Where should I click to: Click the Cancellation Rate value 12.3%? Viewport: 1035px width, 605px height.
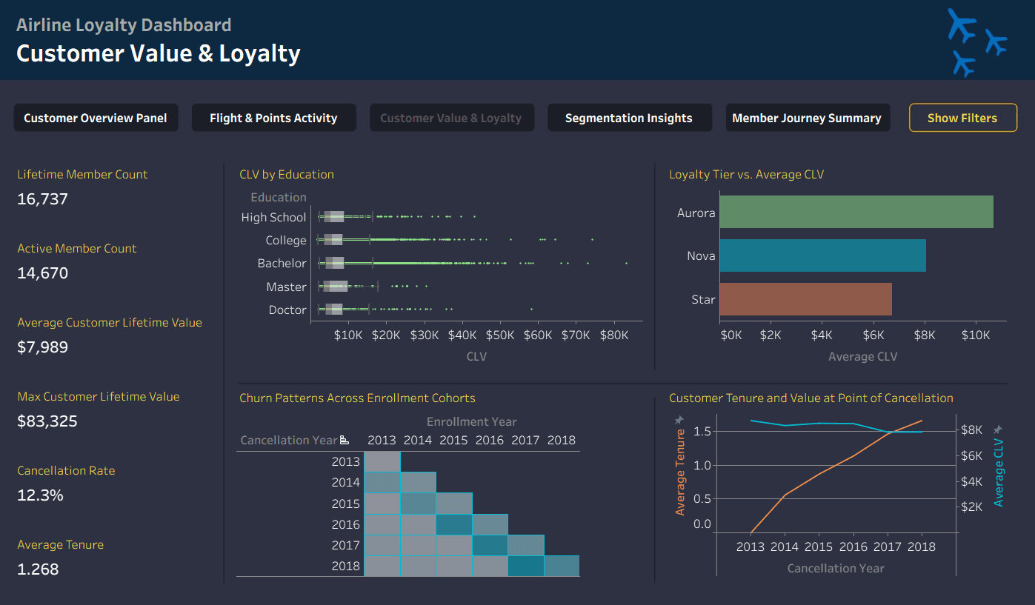click(x=41, y=495)
